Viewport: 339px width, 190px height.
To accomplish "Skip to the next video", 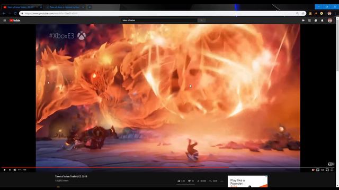I will click(10, 170).
